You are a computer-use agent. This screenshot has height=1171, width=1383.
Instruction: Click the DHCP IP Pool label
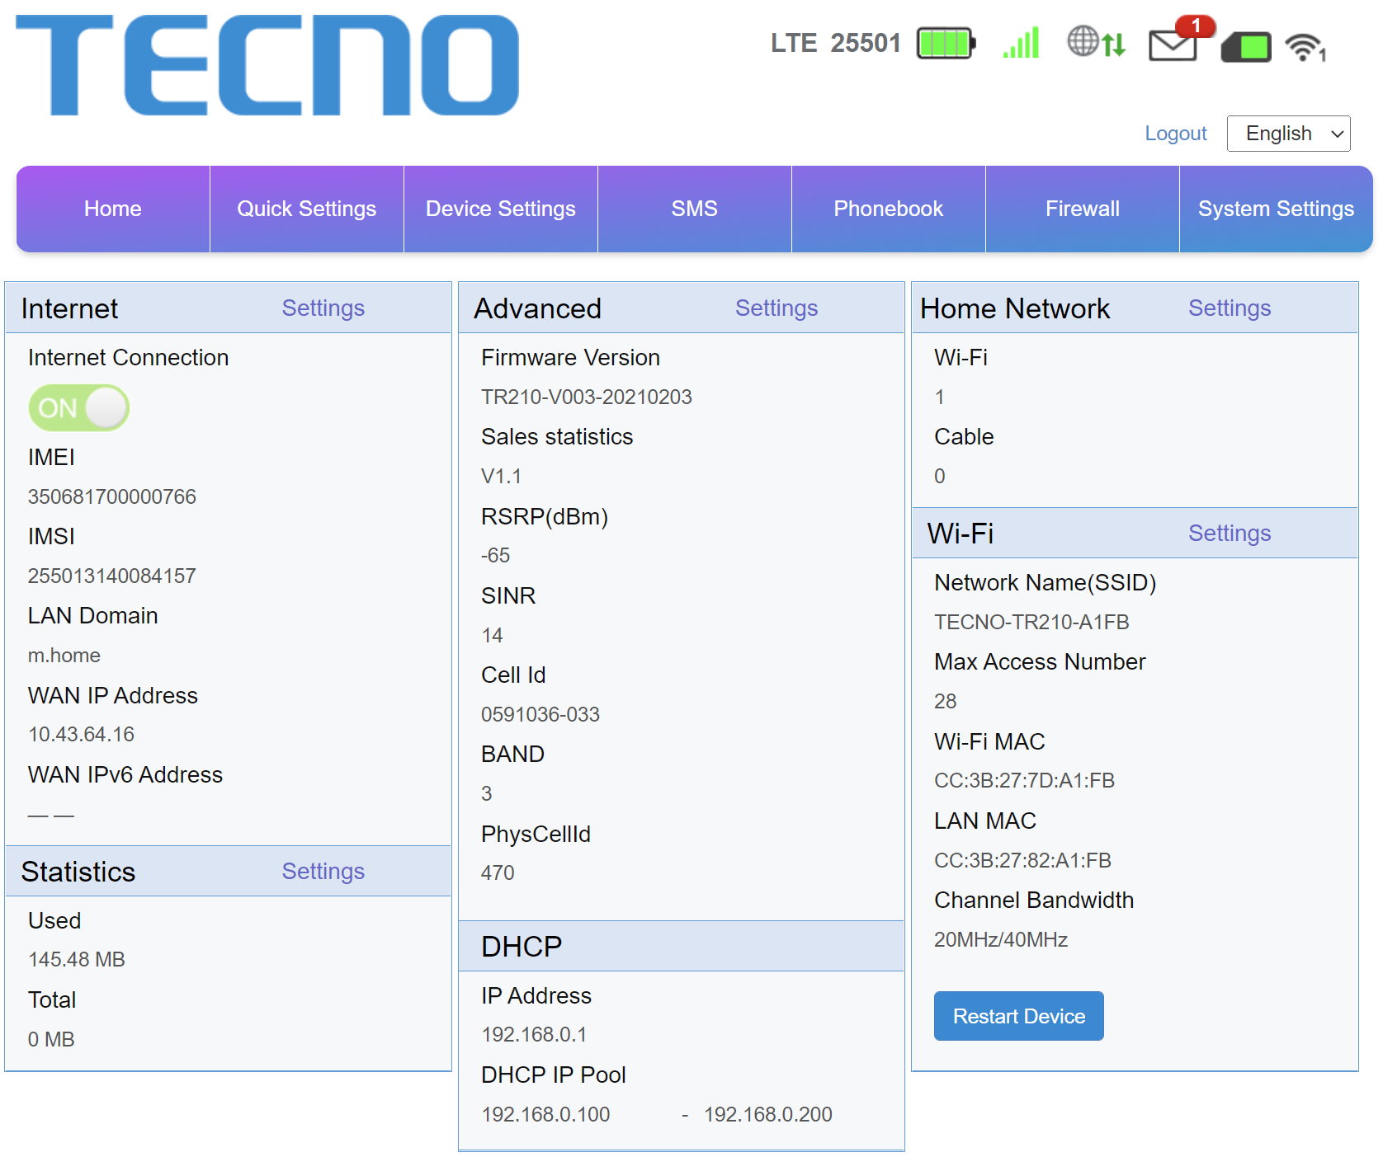point(554,1075)
